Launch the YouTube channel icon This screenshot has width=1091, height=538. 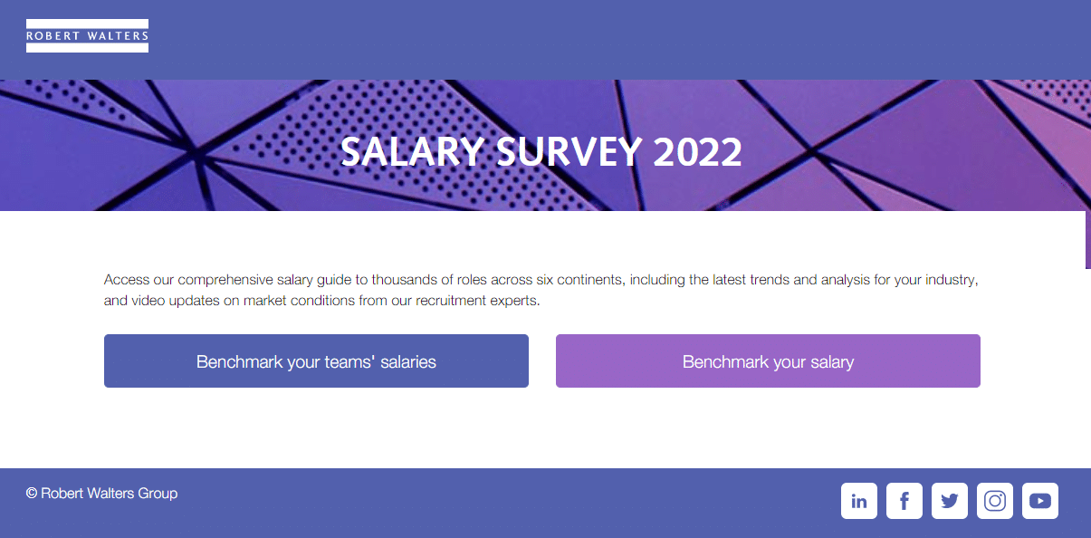1039,501
